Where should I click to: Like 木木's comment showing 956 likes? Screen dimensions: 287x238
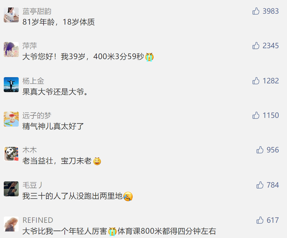[260, 150]
